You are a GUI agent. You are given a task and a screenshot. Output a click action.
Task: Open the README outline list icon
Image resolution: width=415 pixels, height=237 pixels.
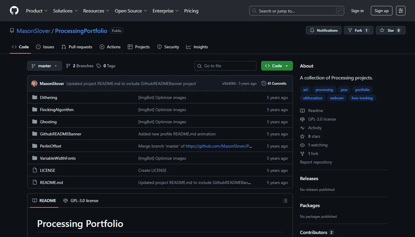click(285, 201)
